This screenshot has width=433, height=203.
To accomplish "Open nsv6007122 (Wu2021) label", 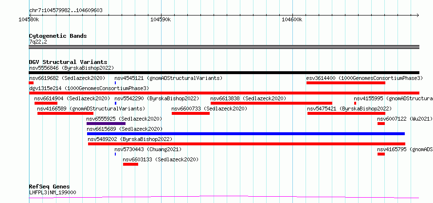I will point(405,119).
